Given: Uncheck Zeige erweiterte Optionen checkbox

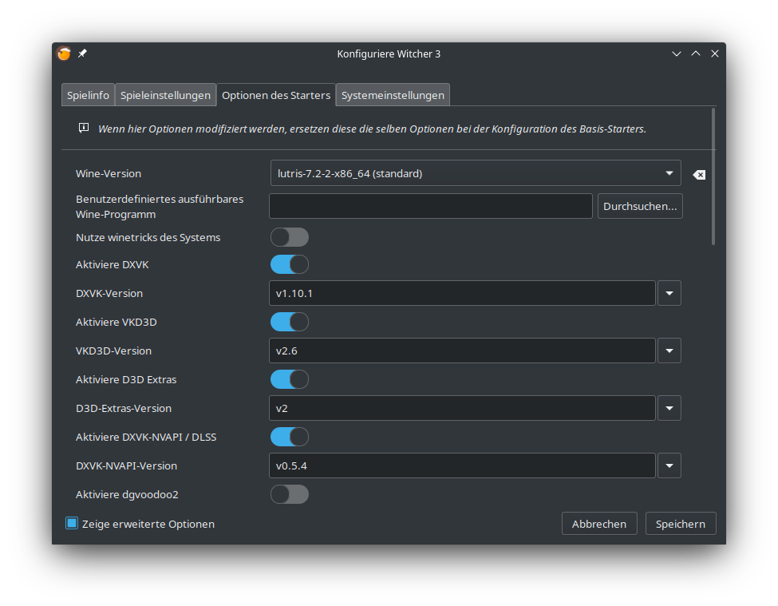Looking at the screenshot, I should tap(72, 523).
